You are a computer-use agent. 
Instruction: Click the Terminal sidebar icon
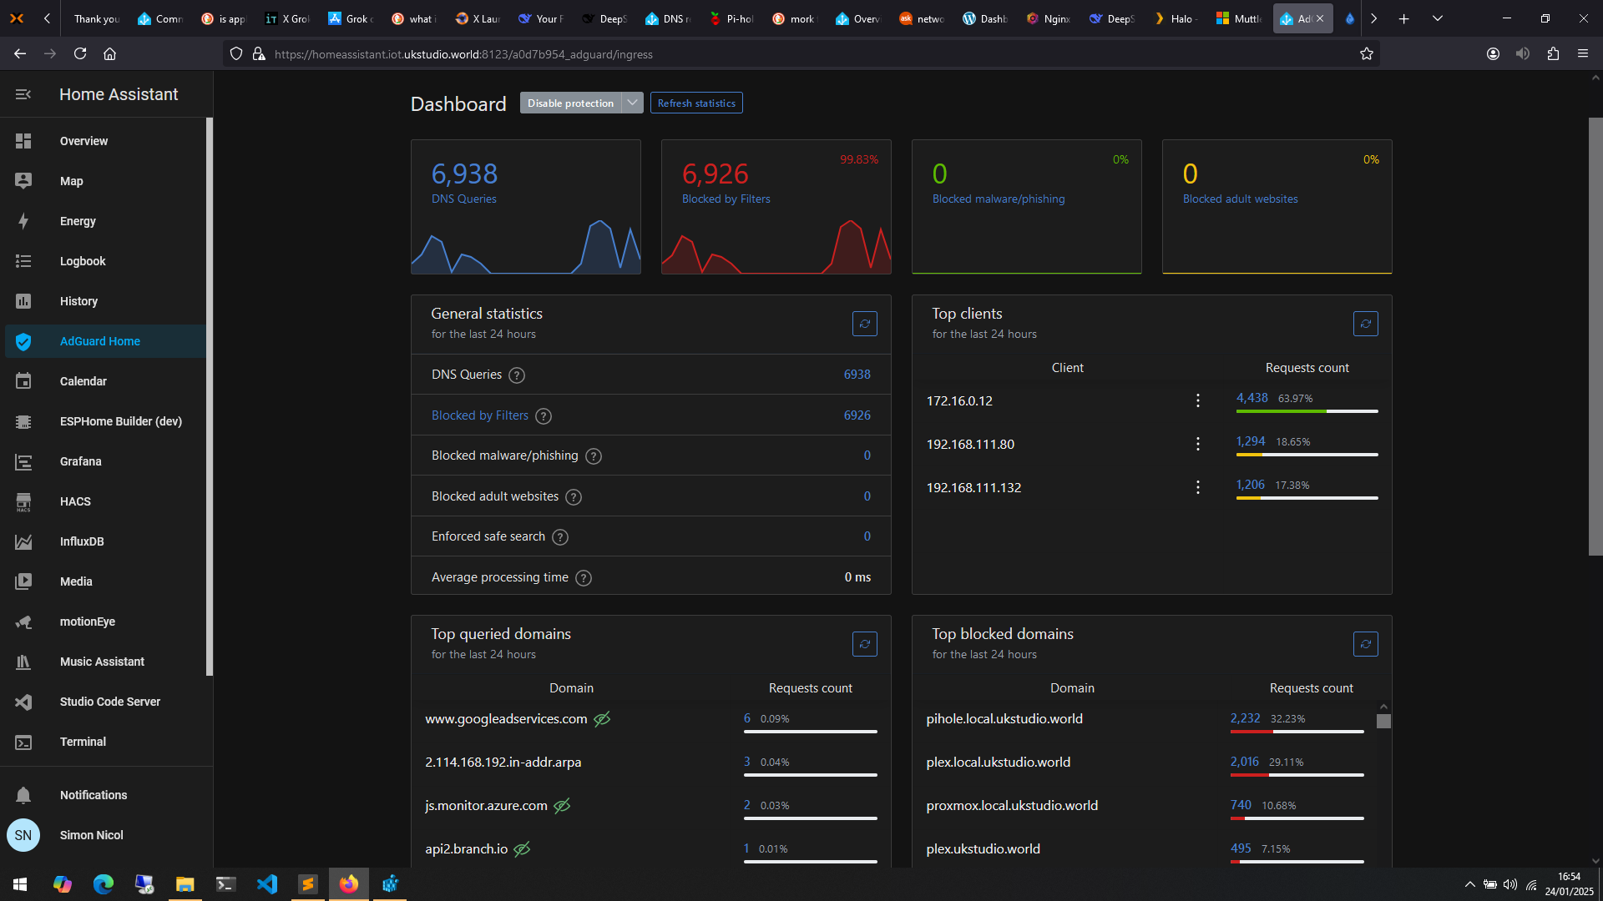click(x=23, y=742)
